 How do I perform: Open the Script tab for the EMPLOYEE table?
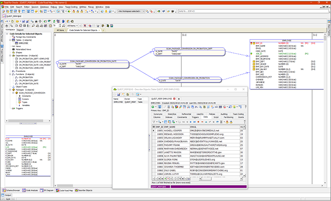click(x=217, y=117)
